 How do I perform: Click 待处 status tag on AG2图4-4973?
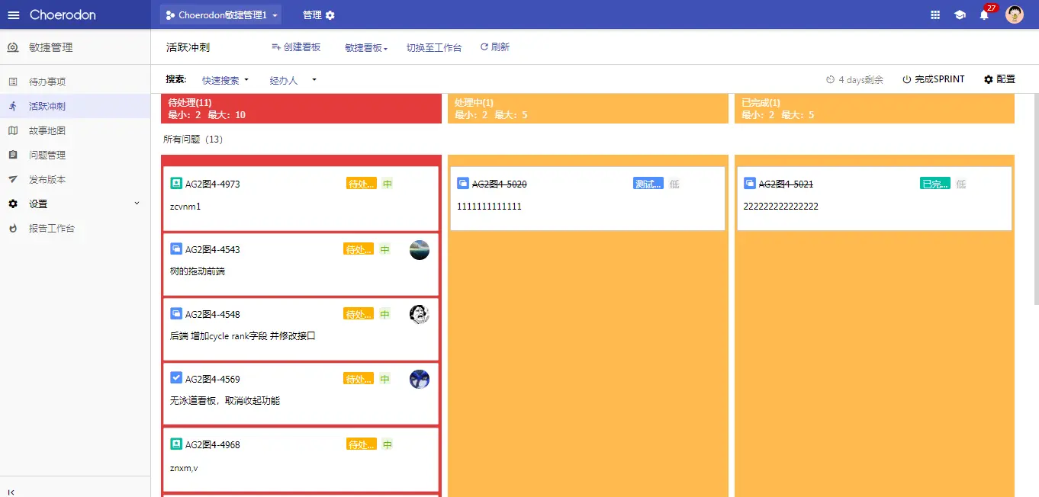(x=362, y=184)
